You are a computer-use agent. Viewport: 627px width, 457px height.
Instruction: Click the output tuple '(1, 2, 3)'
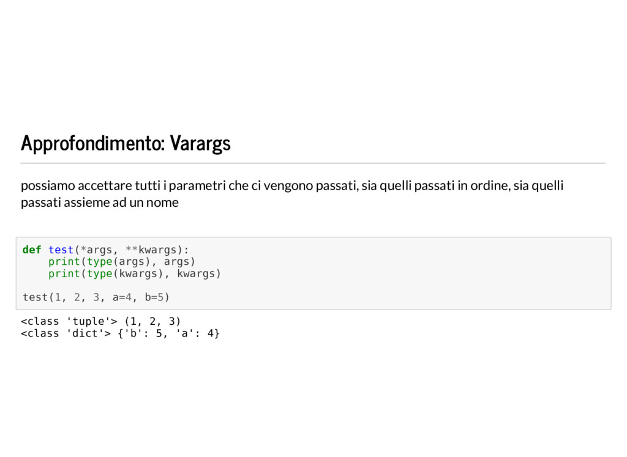[x=152, y=322]
